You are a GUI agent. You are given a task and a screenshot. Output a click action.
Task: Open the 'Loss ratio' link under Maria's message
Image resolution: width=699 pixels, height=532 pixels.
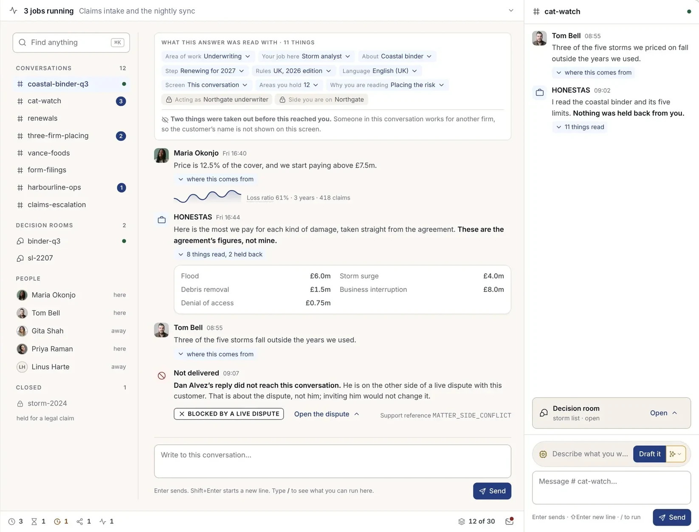point(260,198)
